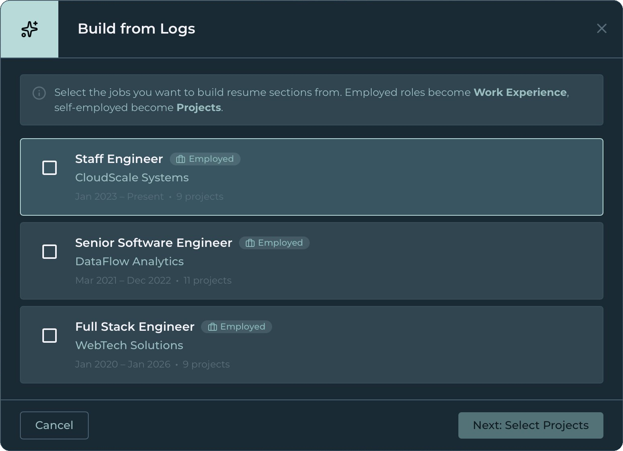The width and height of the screenshot is (623, 451).
Task: Click Next: Select Projects
Action: click(x=530, y=425)
